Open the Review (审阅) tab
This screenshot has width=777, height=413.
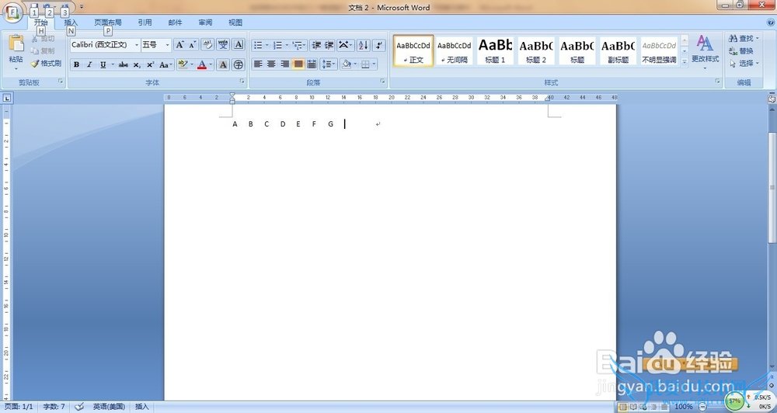205,23
